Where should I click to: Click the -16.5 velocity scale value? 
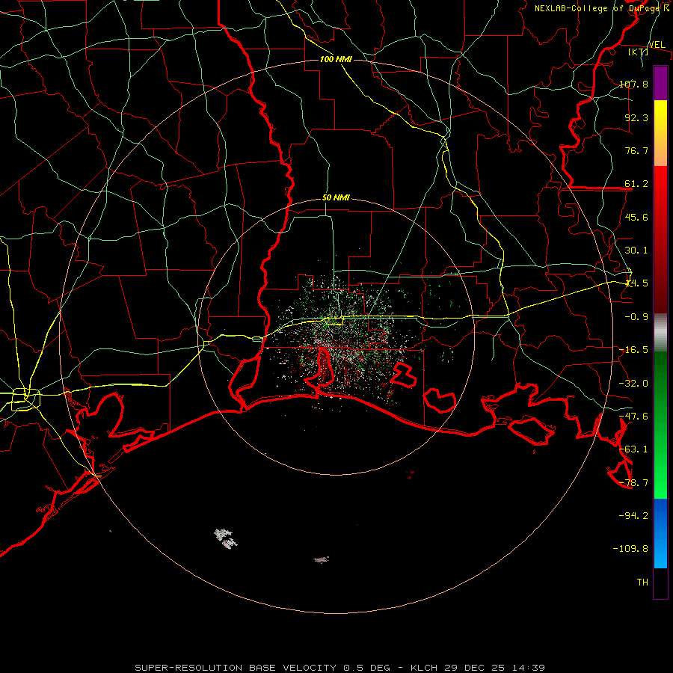click(x=633, y=350)
